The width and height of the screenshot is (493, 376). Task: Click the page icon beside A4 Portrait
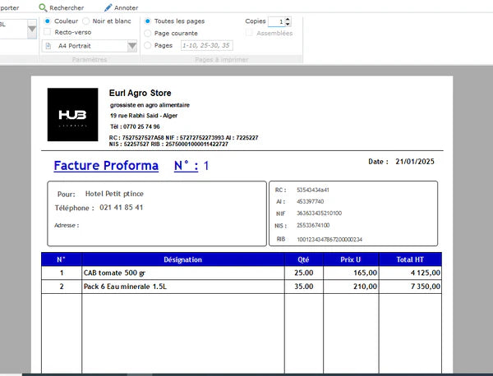48,46
